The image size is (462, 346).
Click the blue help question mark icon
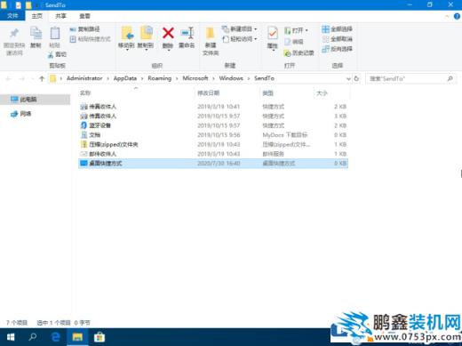(x=457, y=16)
